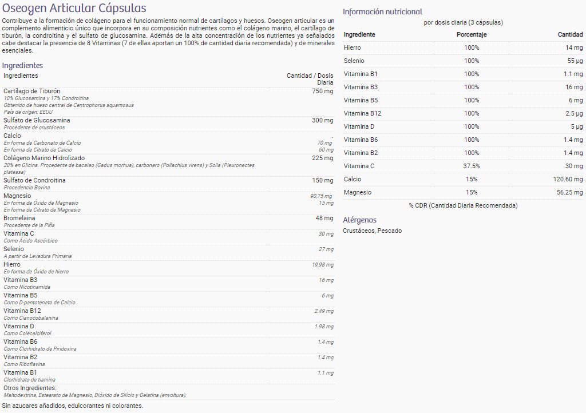Select '% CDR (Cantidad Diaria Recomendada)' footnote

(464, 205)
